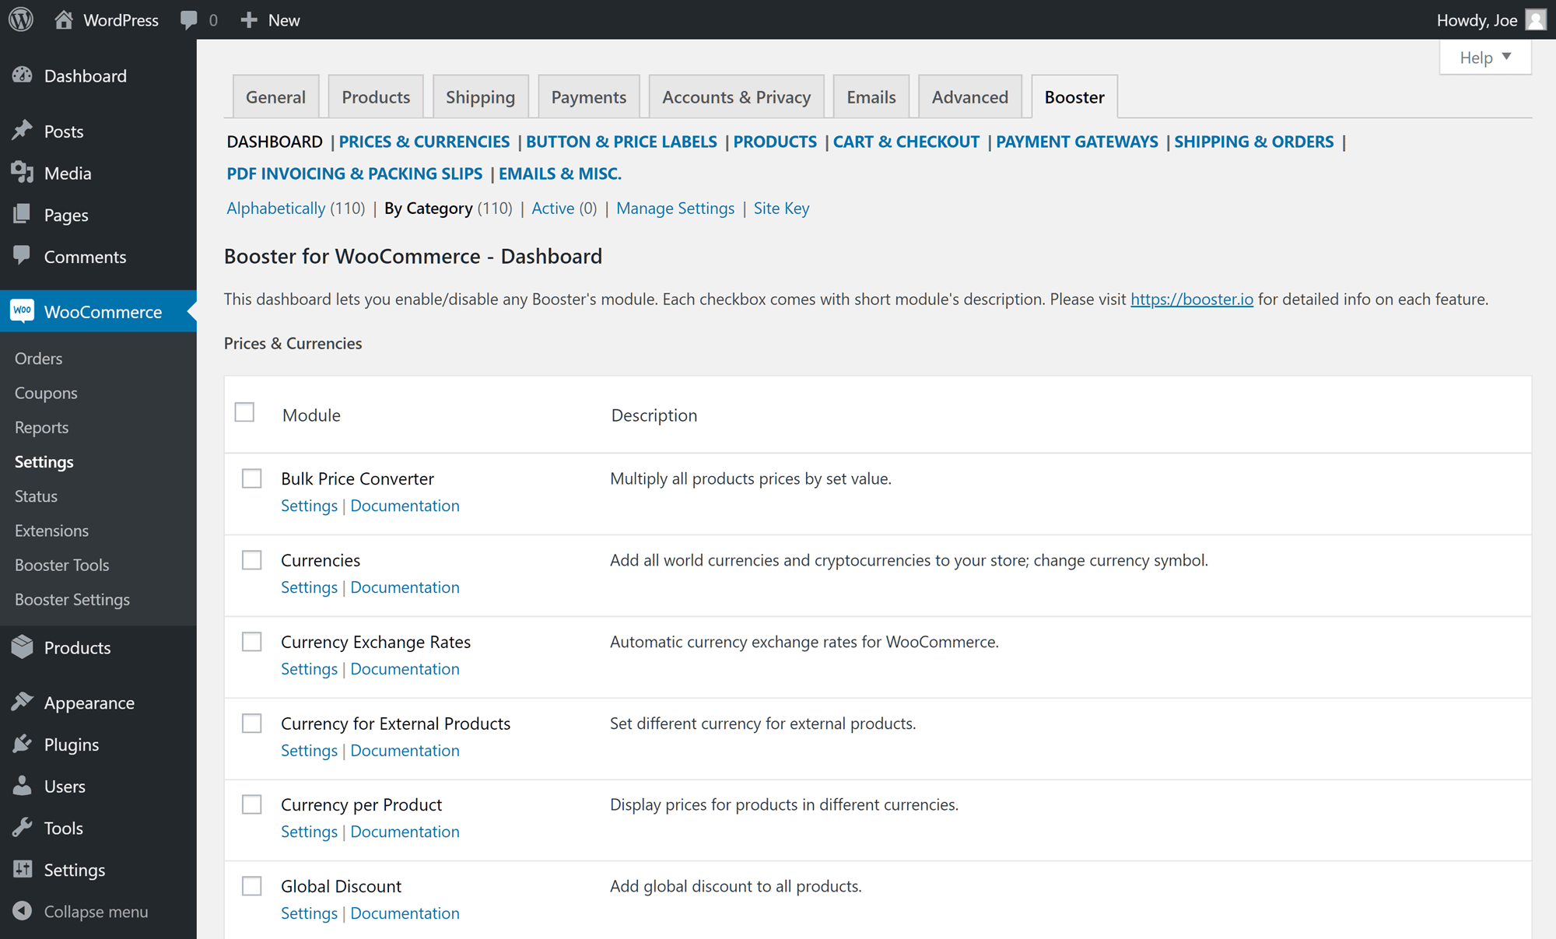Open Products using the box icon
Image resolution: width=1556 pixels, height=939 pixels.
pos(23,646)
